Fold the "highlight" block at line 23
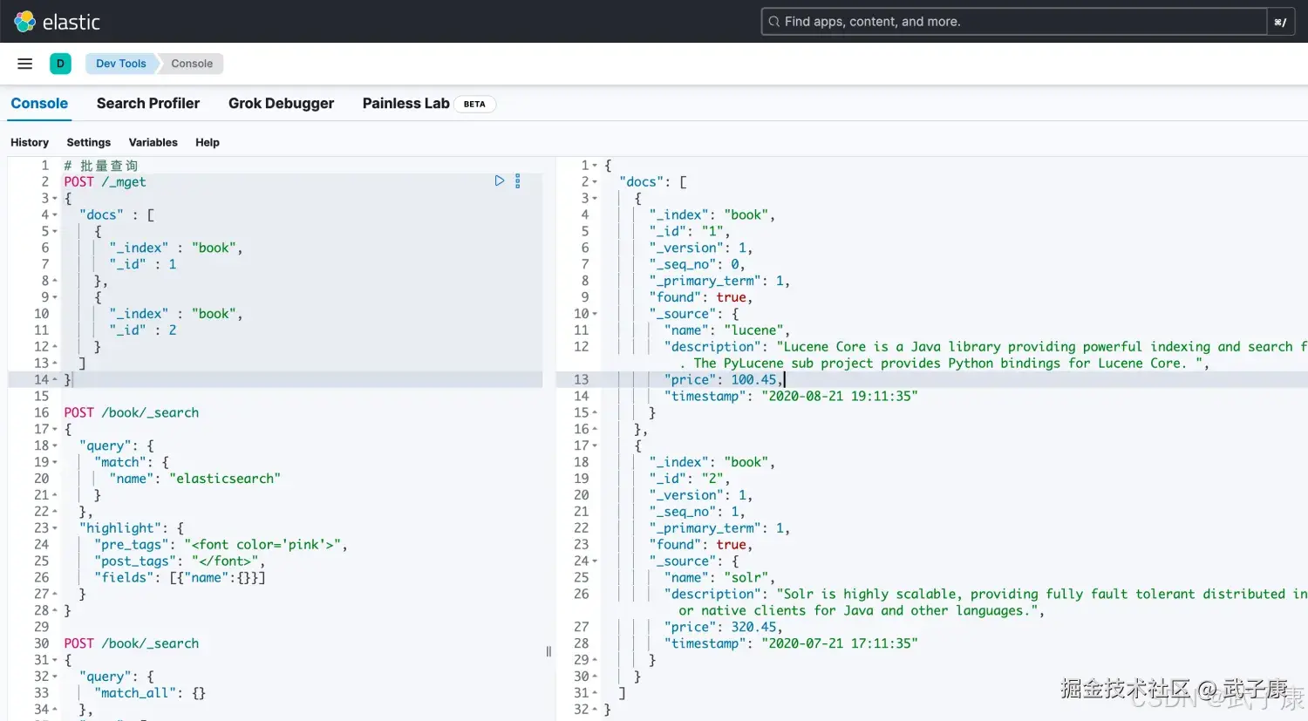 click(x=55, y=528)
